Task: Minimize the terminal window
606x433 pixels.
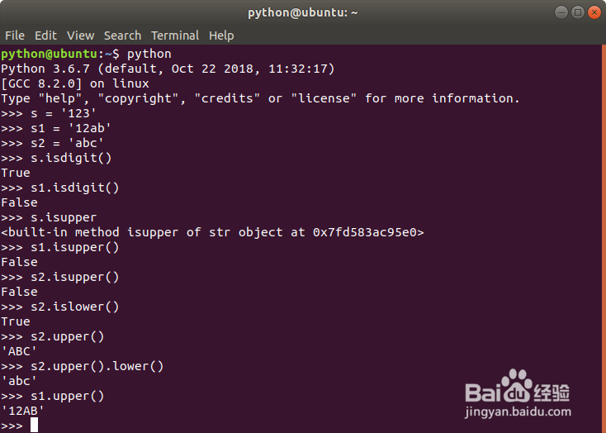Action: [562, 12]
